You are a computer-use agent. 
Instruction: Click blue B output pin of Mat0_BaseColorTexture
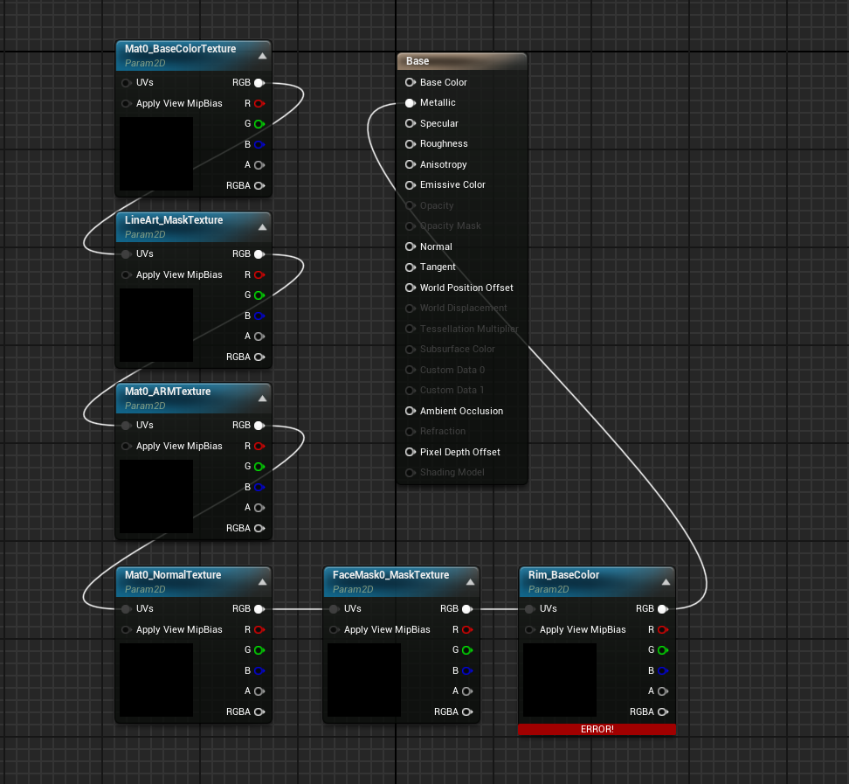point(259,145)
